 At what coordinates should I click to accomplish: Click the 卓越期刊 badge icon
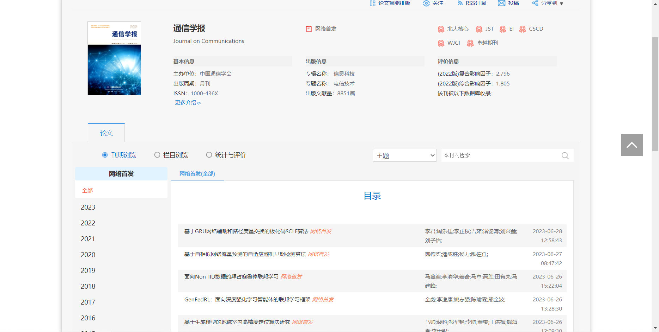click(x=470, y=43)
